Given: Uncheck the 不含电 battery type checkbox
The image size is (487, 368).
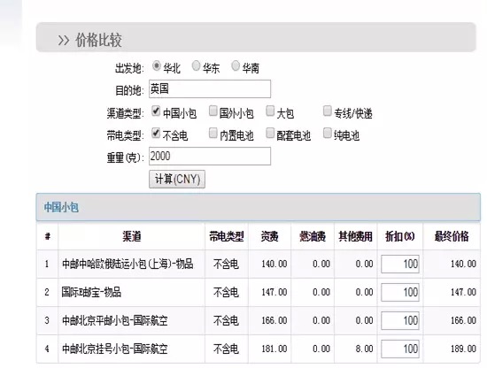Looking at the screenshot, I should [156, 134].
